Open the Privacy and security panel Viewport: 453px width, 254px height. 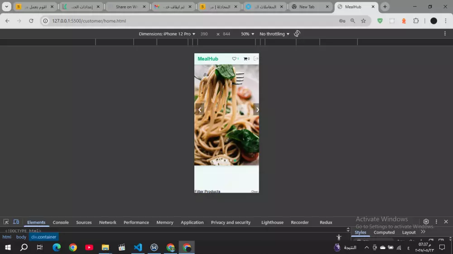pyautogui.click(x=231, y=222)
